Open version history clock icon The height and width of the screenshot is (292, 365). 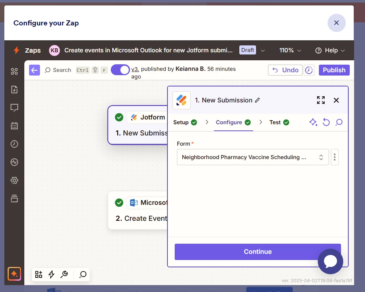tap(309, 70)
